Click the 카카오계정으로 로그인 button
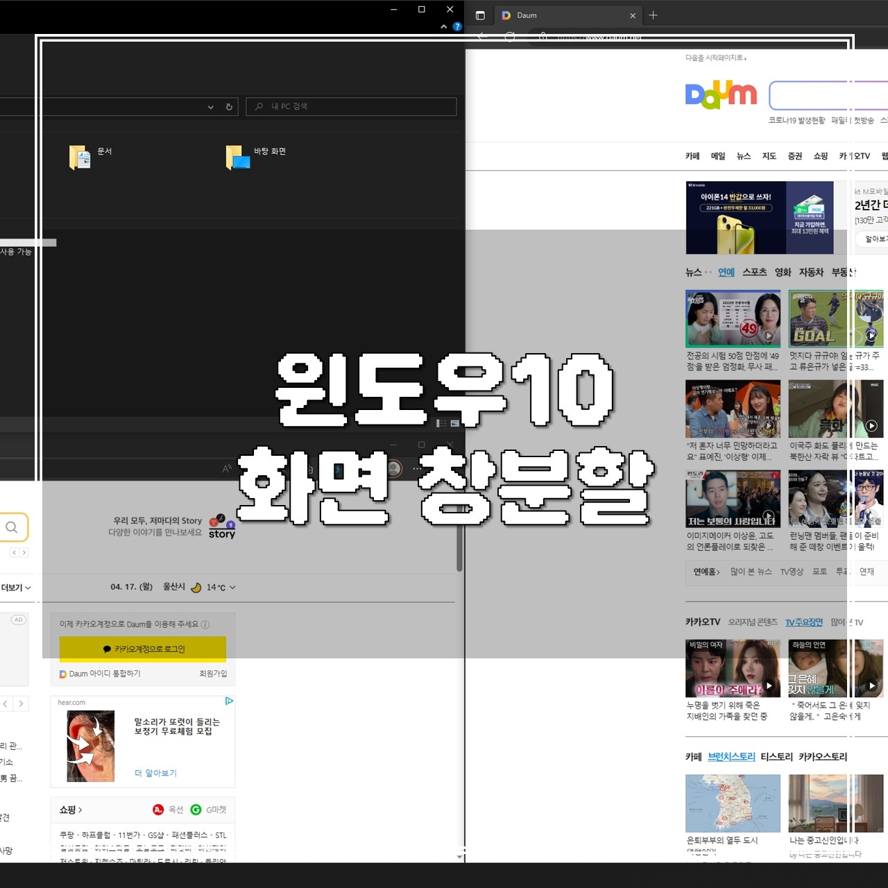This screenshot has height=888, width=888. tap(143, 649)
